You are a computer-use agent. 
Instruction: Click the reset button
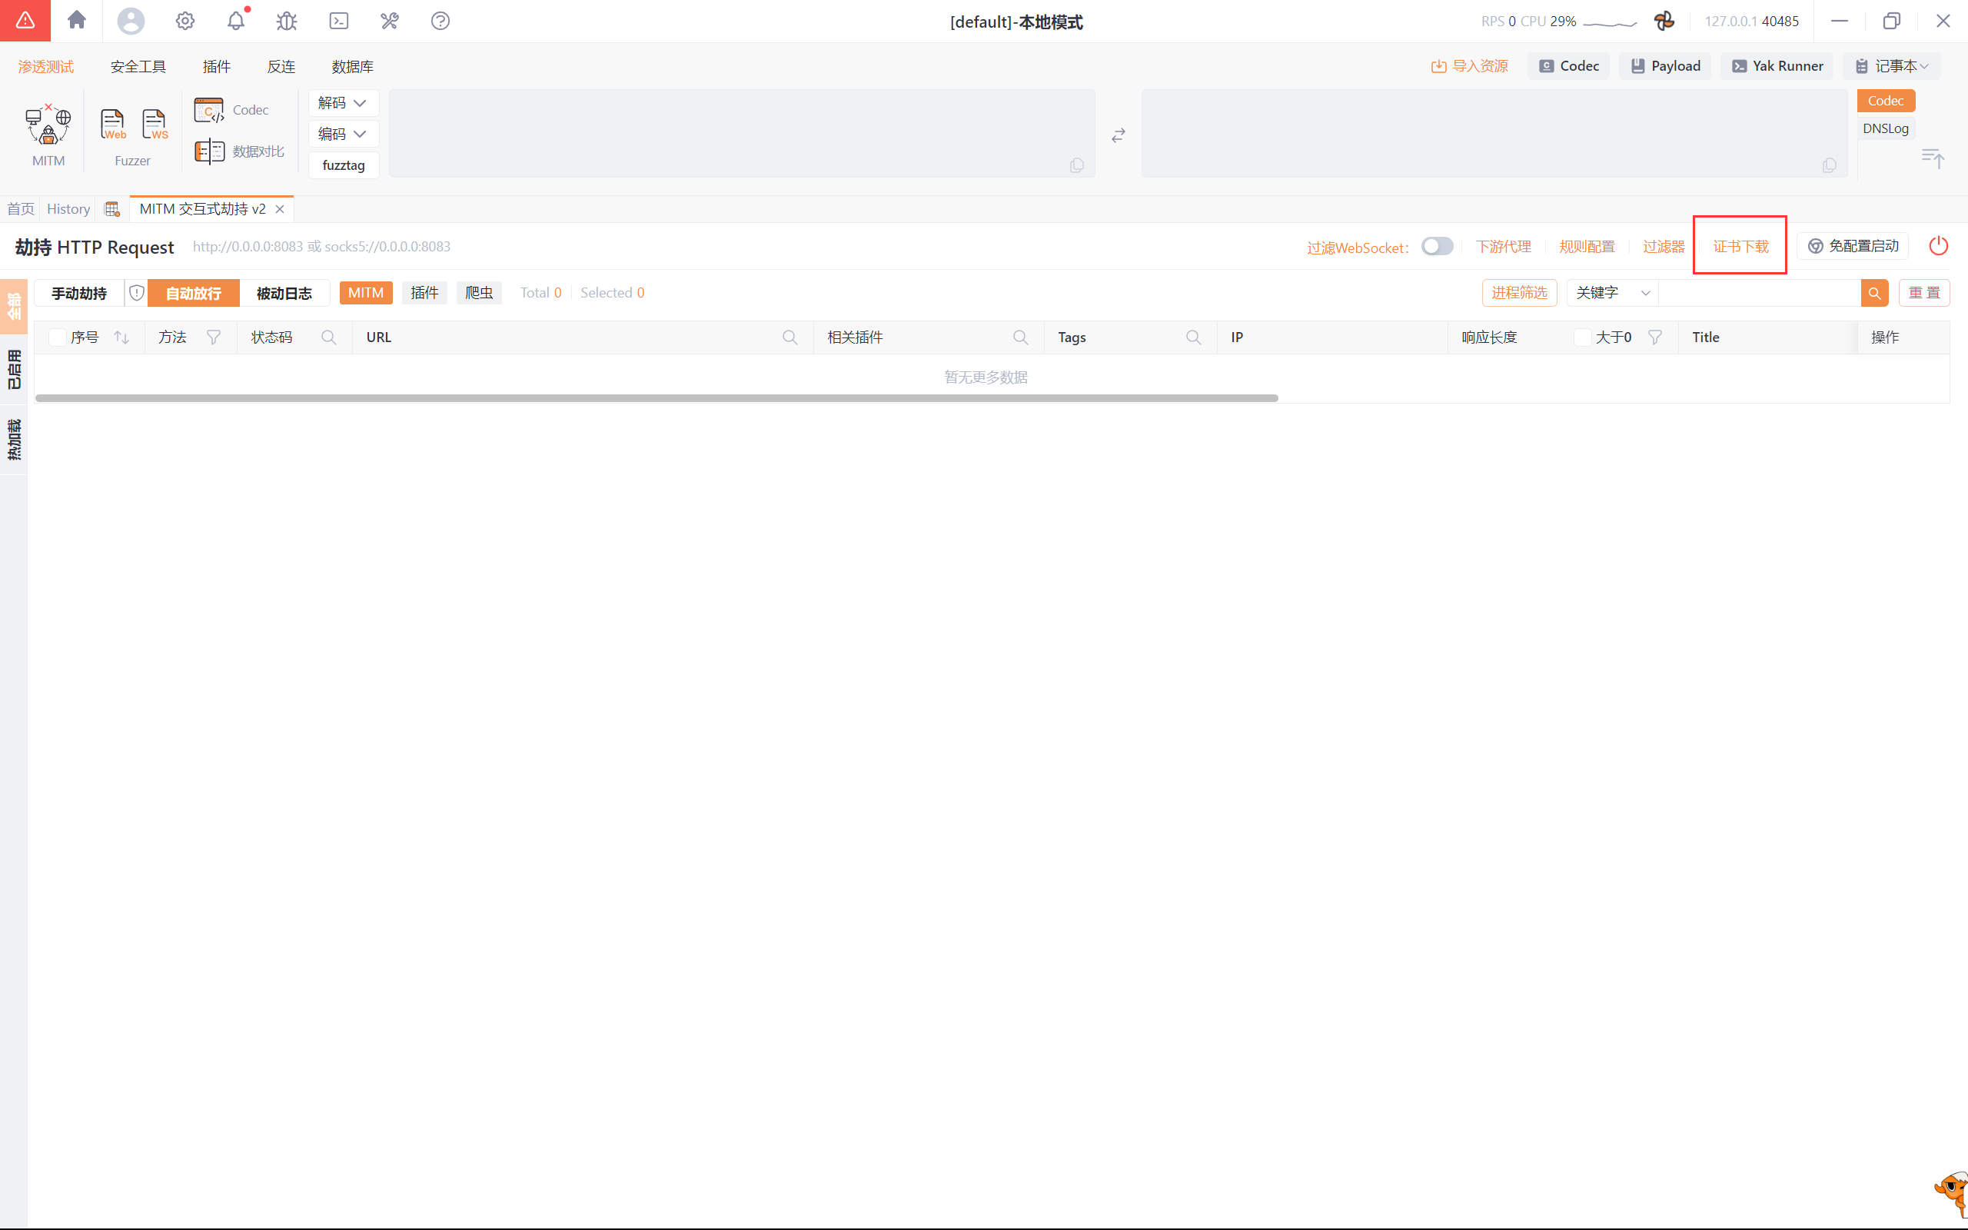point(1923,293)
